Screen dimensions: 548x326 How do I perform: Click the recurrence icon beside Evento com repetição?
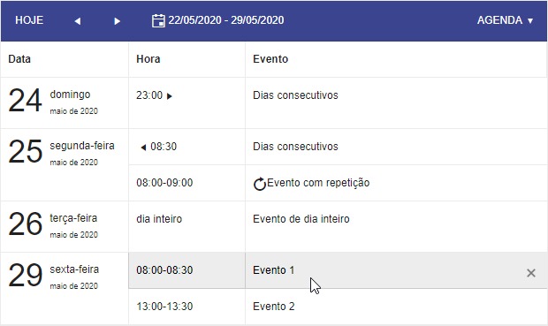259,184
